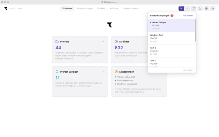Click arrow on the Projekte card

tap(103, 41)
